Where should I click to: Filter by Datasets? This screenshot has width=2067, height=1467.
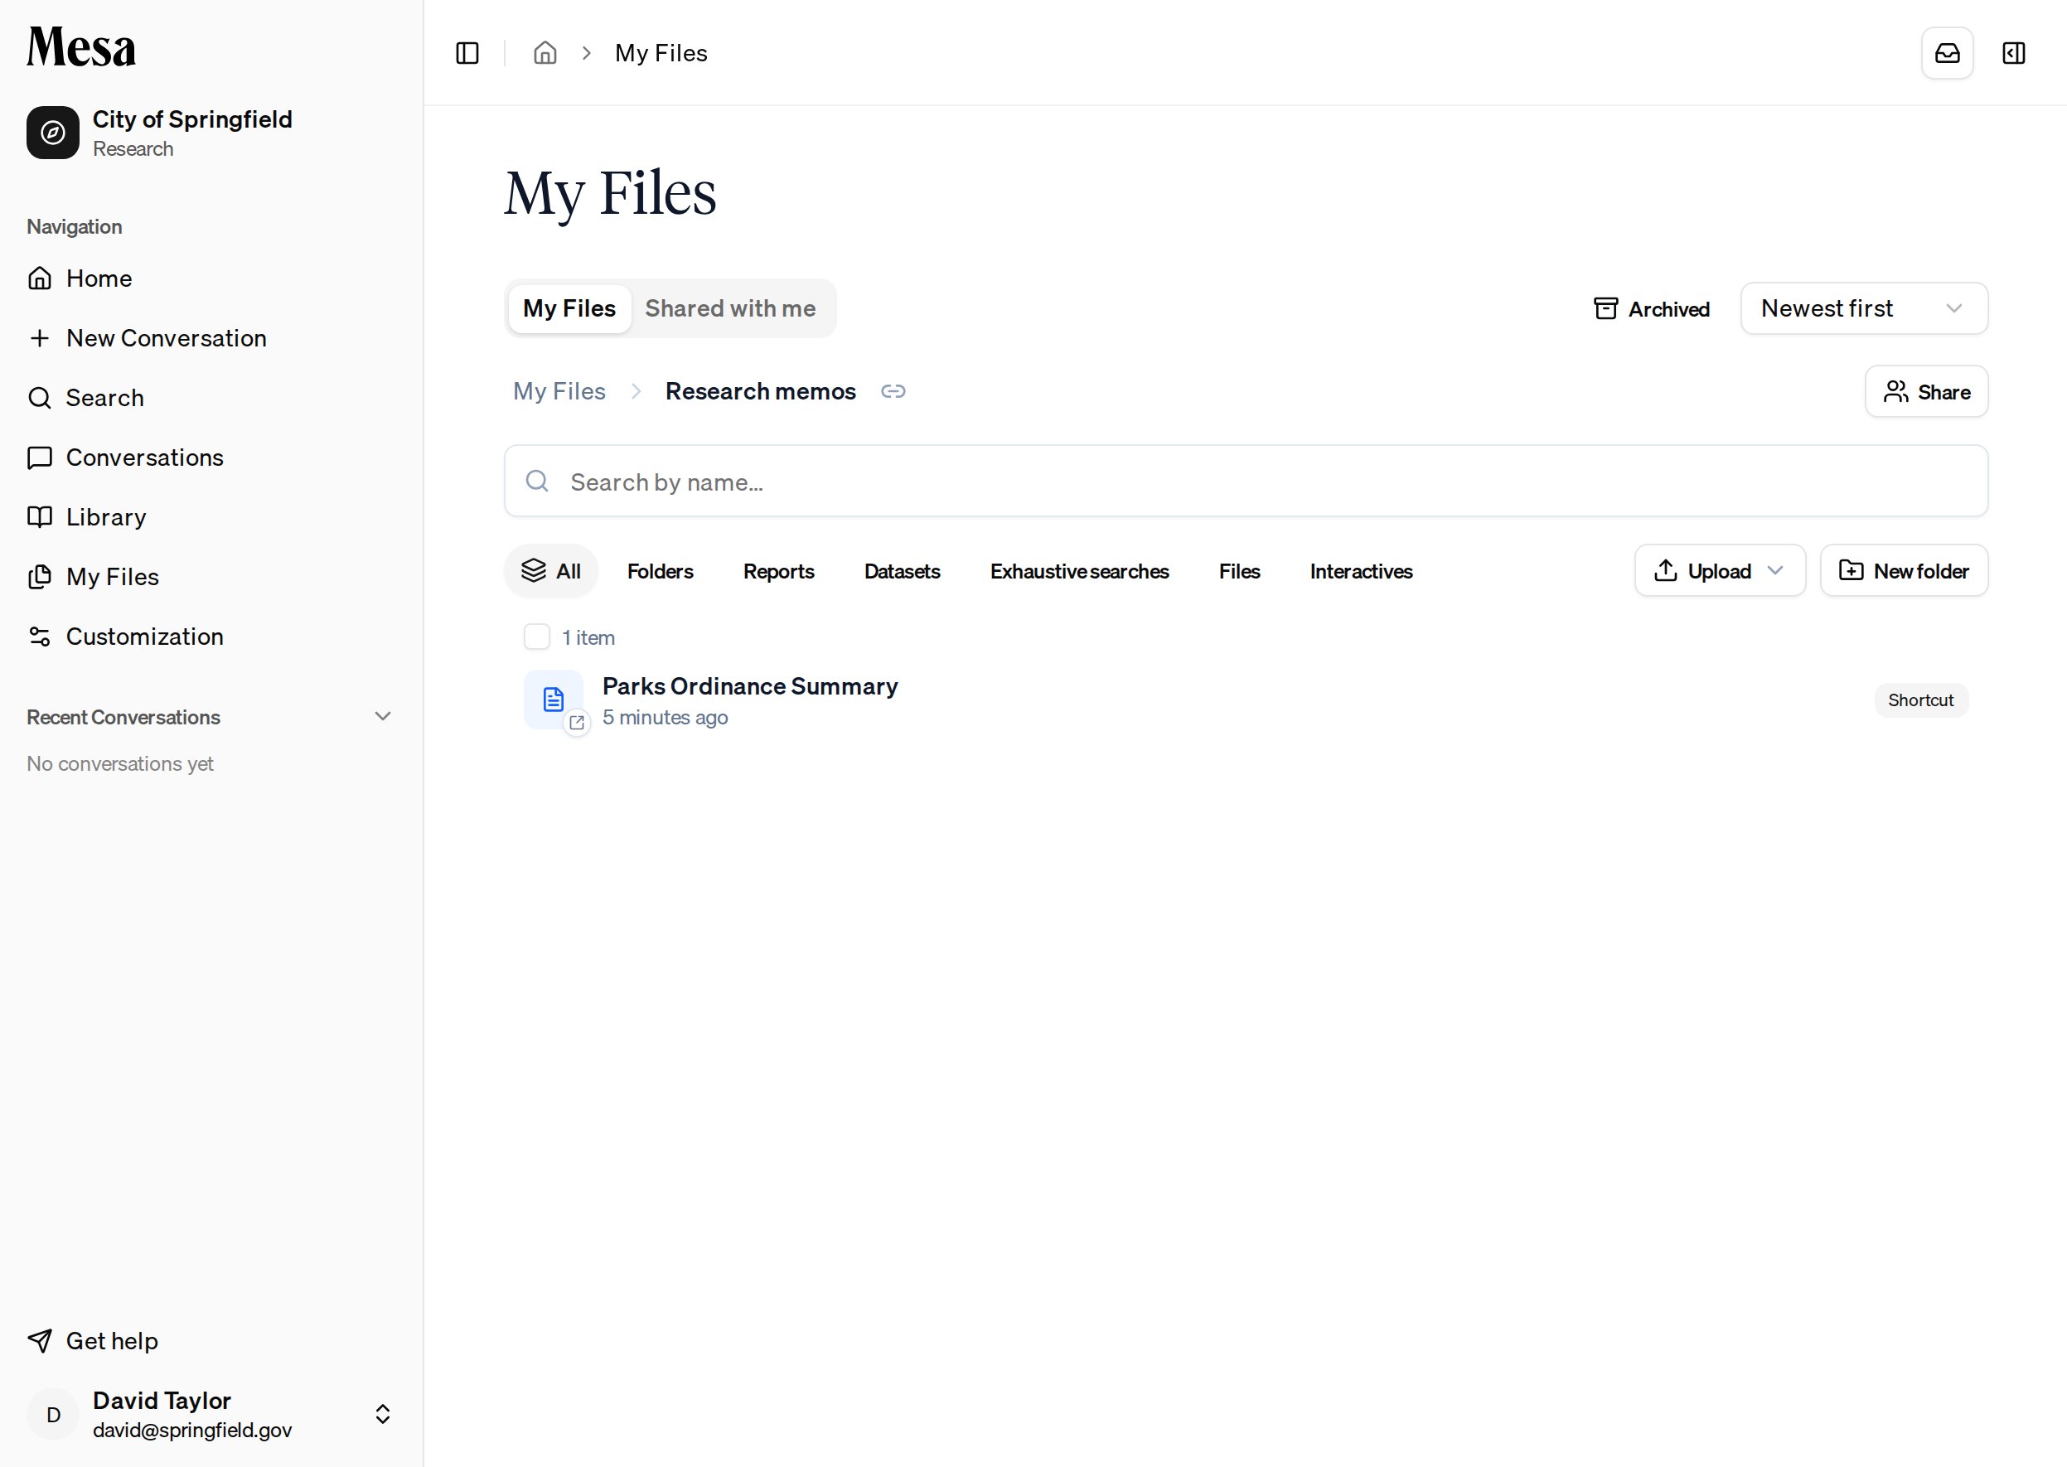(903, 571)
